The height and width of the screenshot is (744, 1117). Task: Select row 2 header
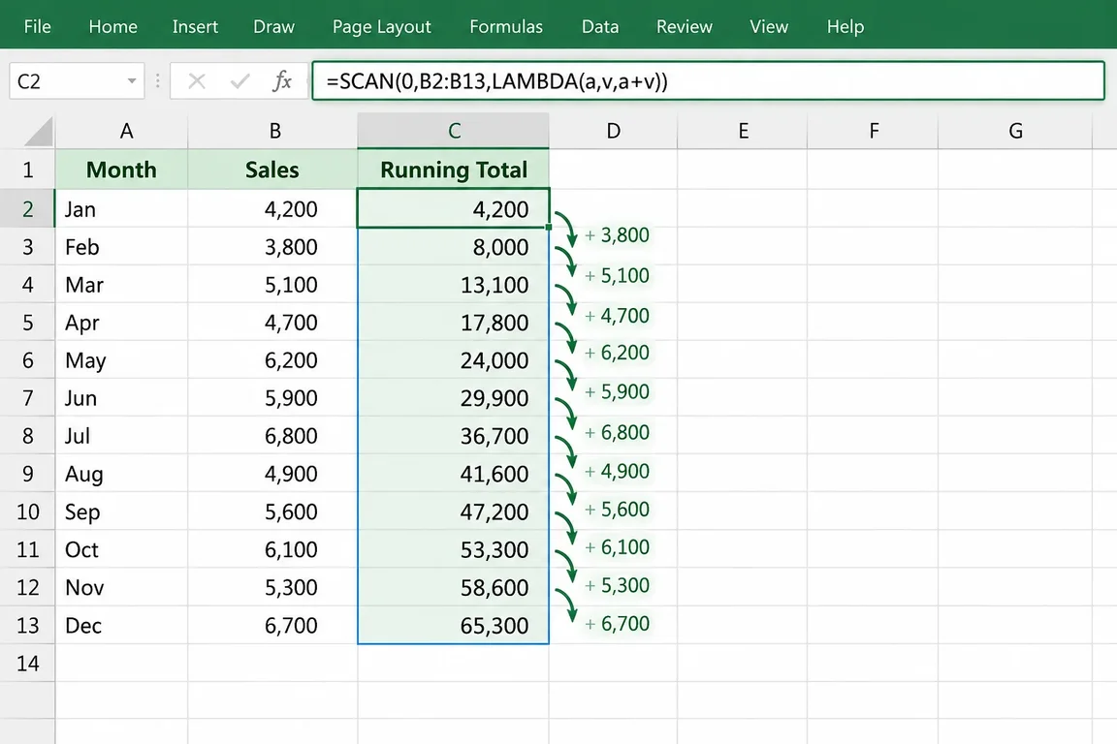click(x=27, y=208)
